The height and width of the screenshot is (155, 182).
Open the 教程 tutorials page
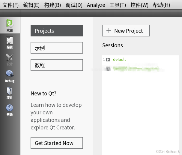point(57,65)
